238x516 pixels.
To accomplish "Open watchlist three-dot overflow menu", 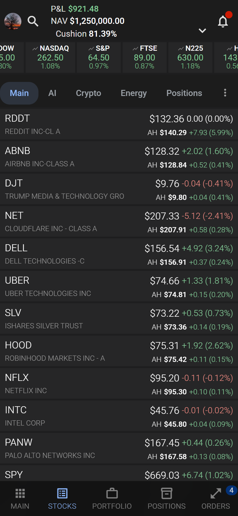I will point(225,93).
